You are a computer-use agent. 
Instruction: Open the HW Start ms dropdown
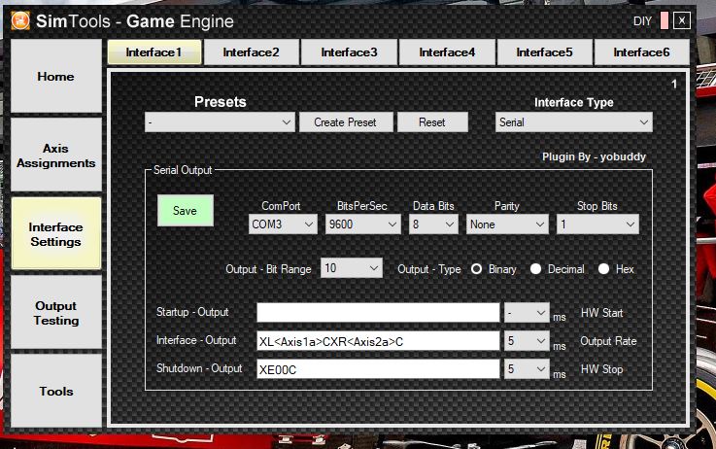(527, 313)
